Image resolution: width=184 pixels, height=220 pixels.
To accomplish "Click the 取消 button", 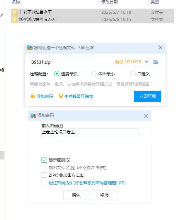I will (104, 195).
